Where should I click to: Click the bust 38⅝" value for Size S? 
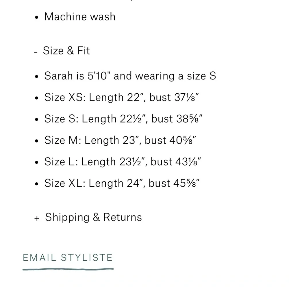click(177, 119)
